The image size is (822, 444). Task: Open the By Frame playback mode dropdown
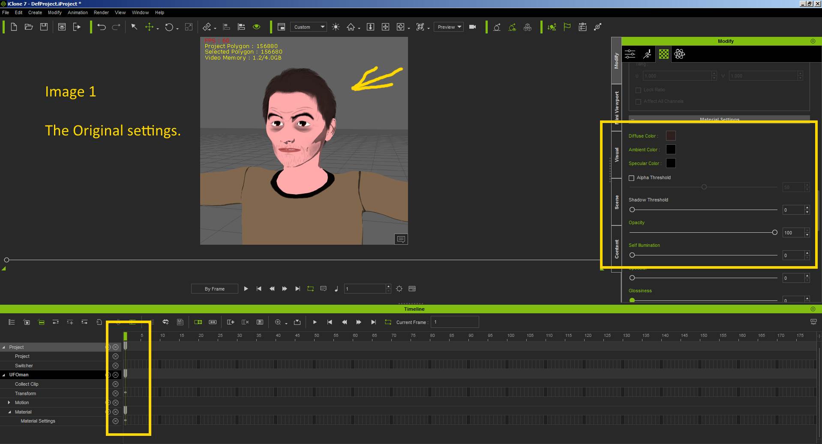214,289
